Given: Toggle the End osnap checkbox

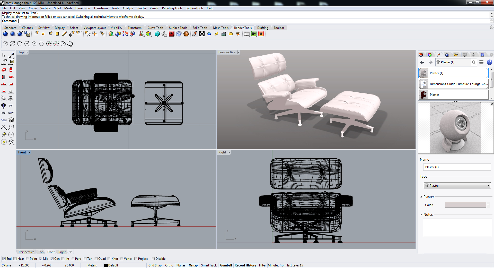Looking at the screenshot, I should pyautogui.click(x=4, y=259).
